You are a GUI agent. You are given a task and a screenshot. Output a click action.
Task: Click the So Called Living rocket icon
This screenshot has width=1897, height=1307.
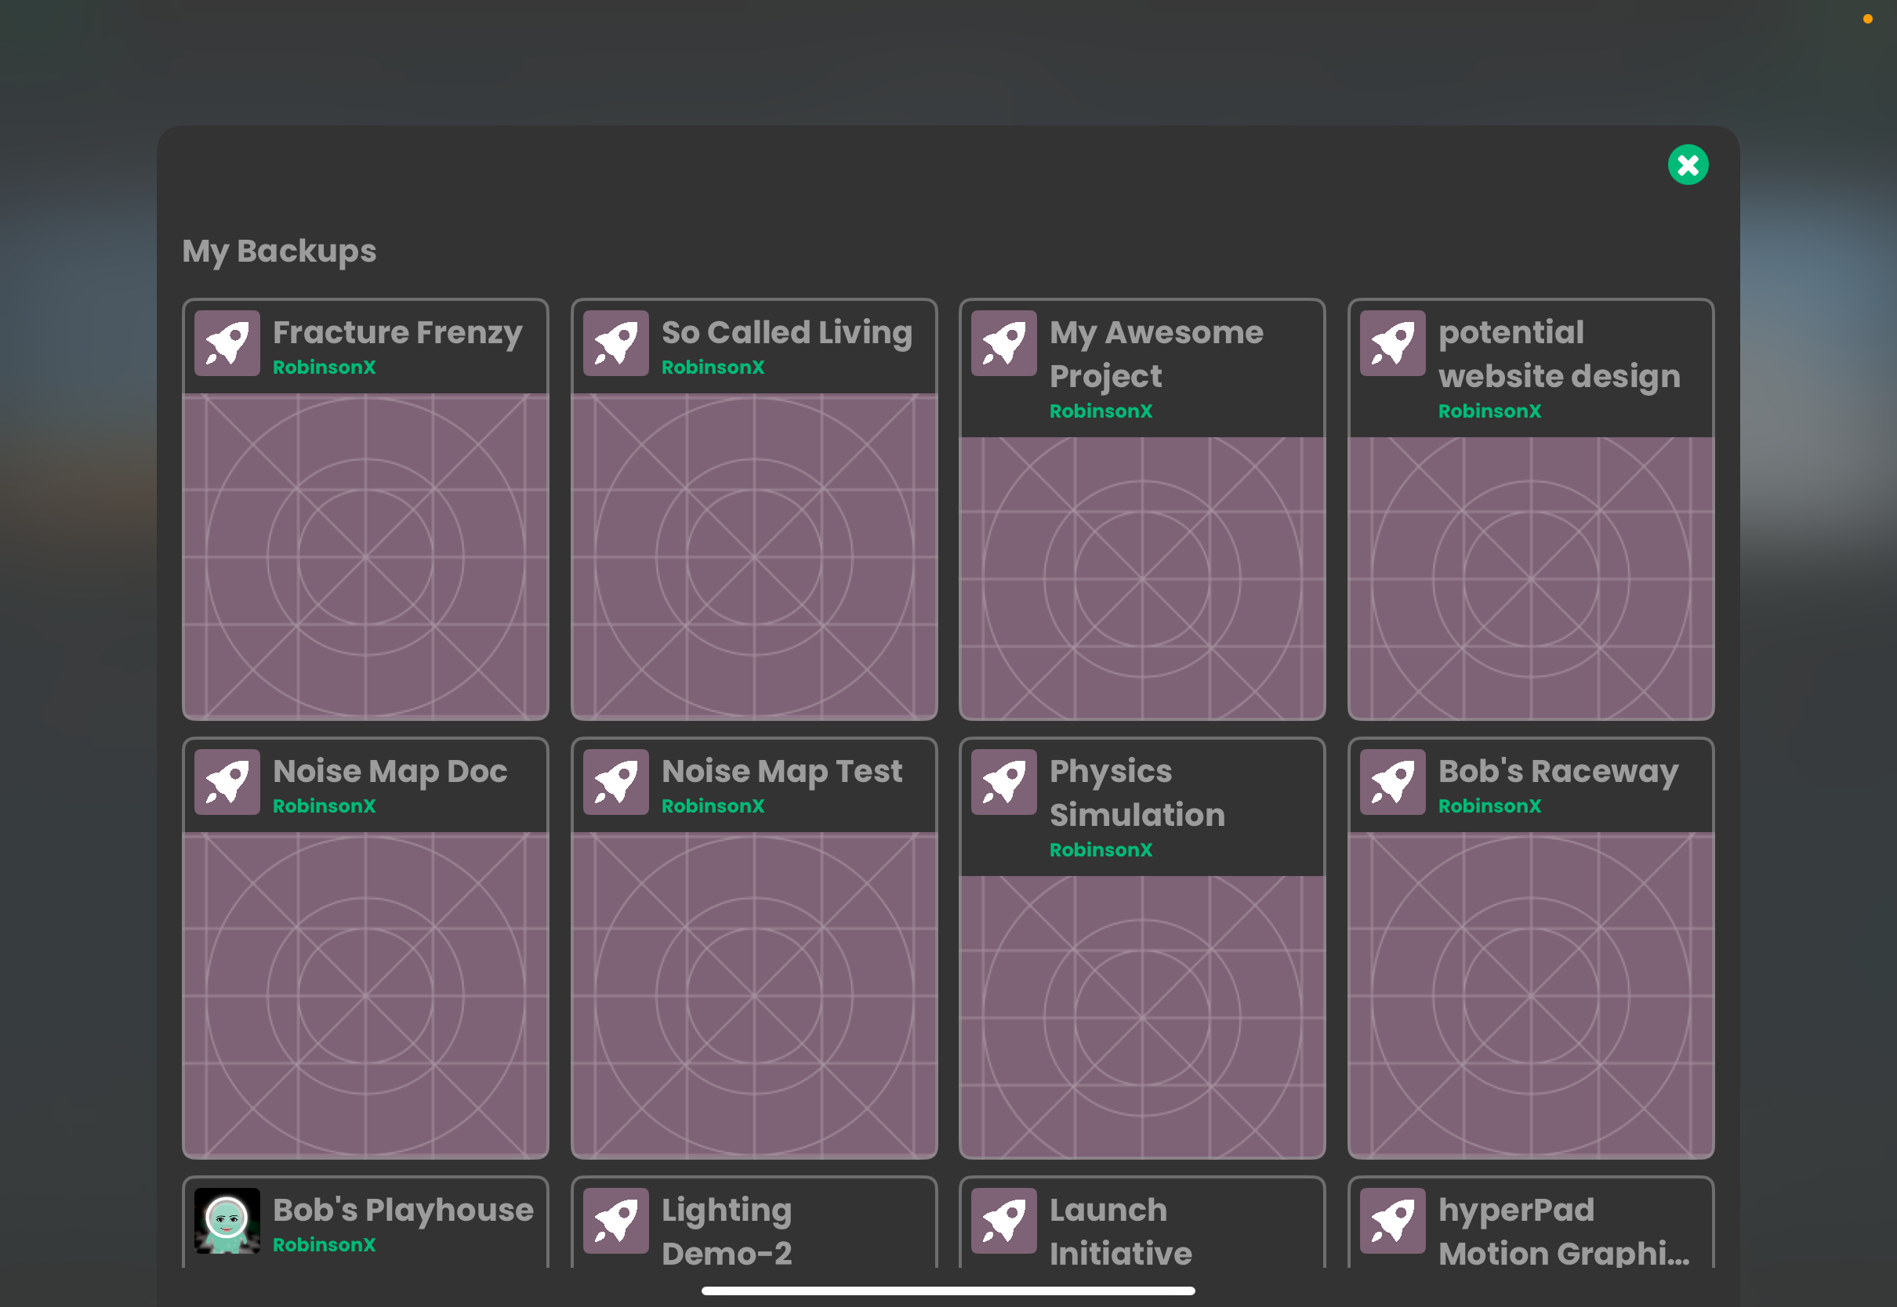pyautogui.click(x=616, y=343)
